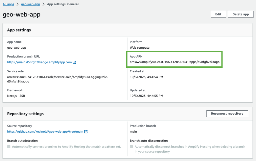Click the 'App settings: General' breadcrumb text
Image resolution: width=256 pixels, height=161 pixels.
coord(63,4)
